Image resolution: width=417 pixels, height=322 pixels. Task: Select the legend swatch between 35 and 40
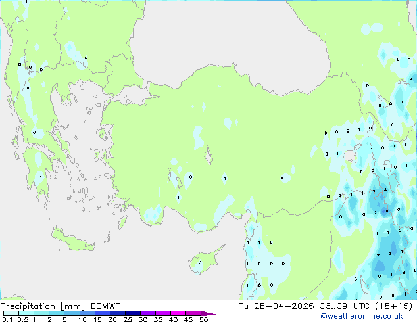tap(162, 313)
